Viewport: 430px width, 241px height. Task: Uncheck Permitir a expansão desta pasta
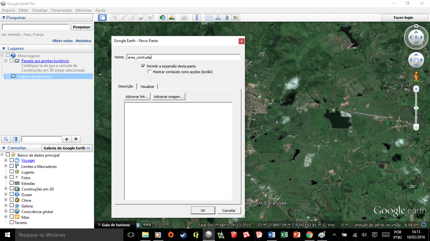[x=144, y=66]
